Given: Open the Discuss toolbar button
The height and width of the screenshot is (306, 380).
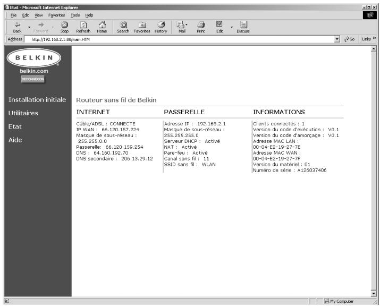Looking at the screenshot, I should click(243, 27).
